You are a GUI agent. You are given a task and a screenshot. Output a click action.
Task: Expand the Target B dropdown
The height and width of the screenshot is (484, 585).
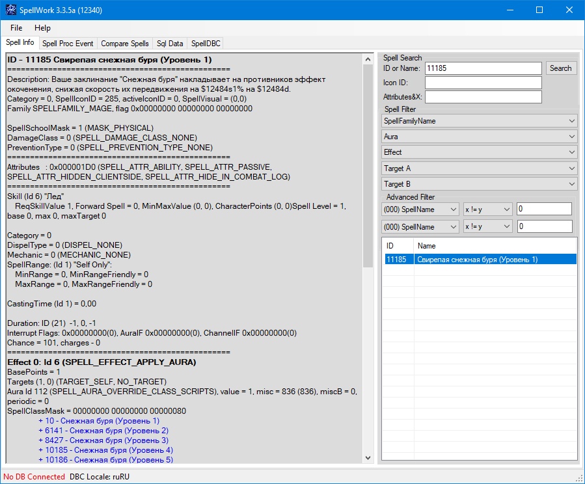click(x=480, y=184)
